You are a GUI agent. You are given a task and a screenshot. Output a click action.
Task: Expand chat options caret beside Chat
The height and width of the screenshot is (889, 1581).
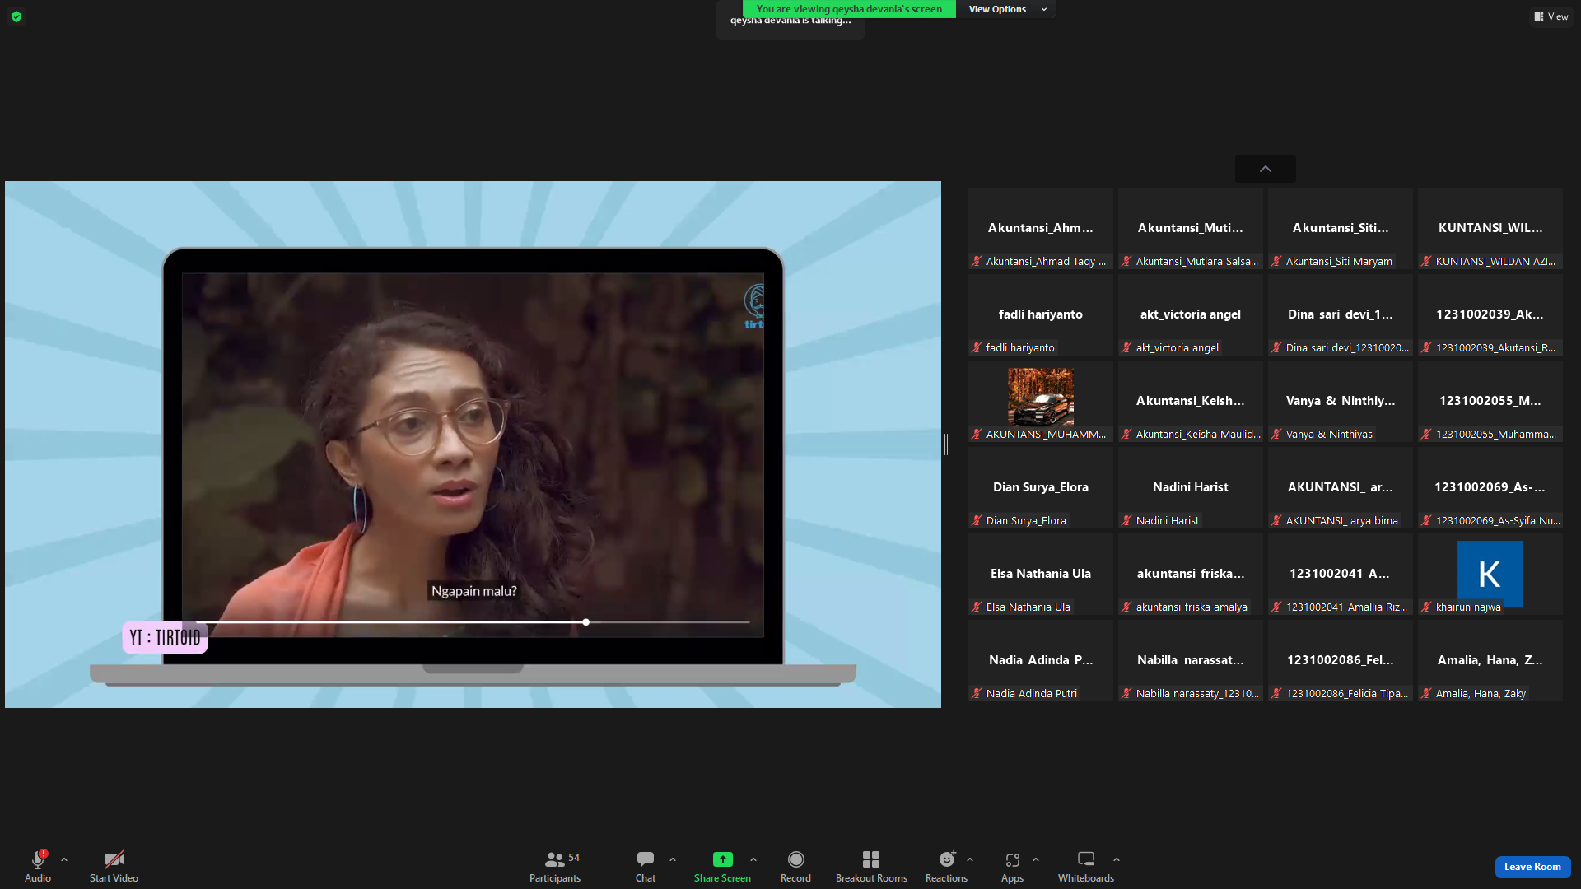tap(673, 859)
